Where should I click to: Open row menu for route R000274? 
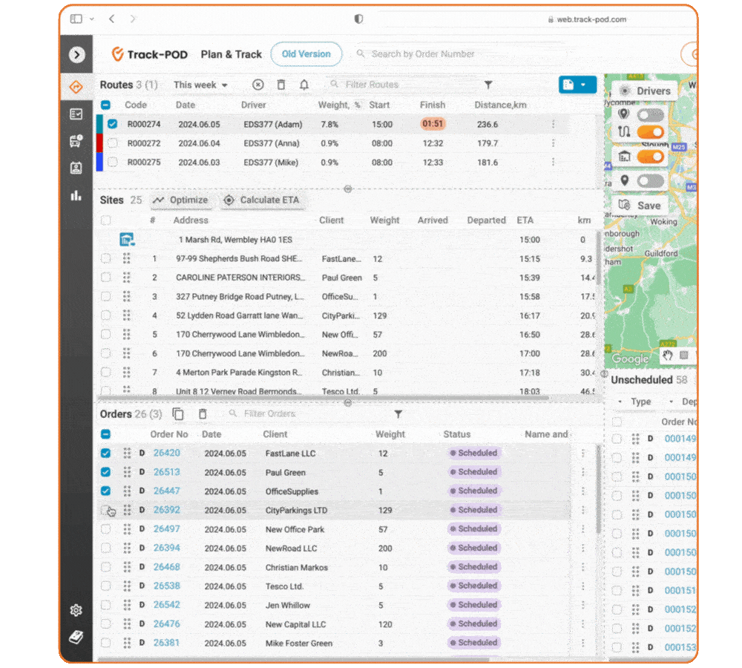(553, 124)
